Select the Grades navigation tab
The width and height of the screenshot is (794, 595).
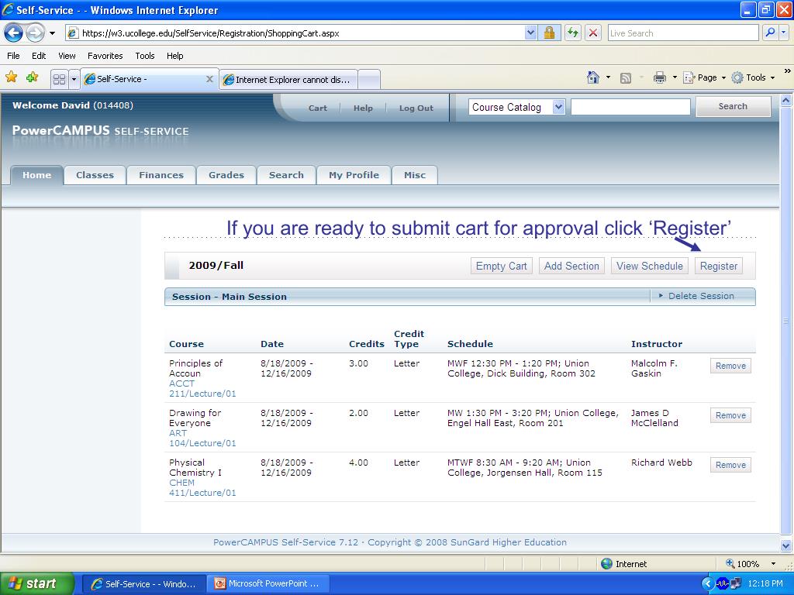(x=226, y=175)
